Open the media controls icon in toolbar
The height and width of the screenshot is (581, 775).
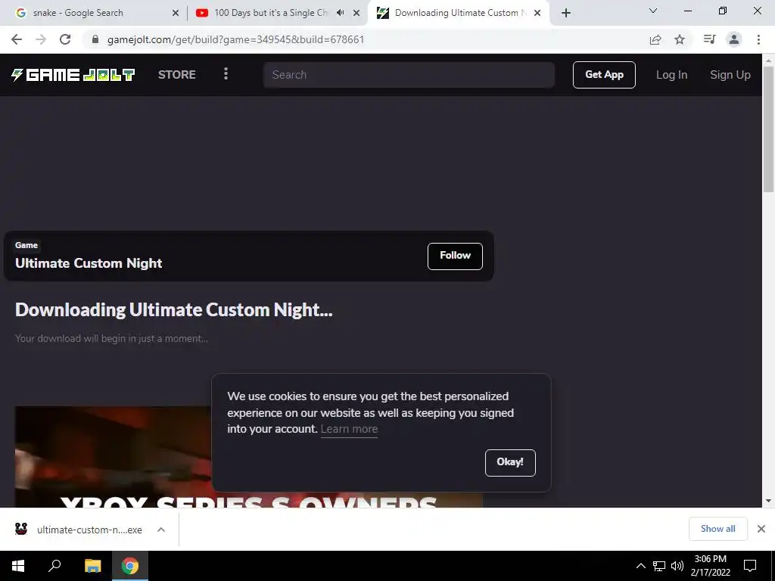(709, 39)
